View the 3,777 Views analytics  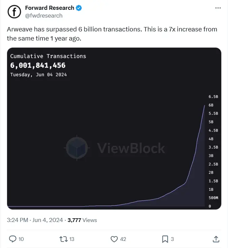click(82, 220)
